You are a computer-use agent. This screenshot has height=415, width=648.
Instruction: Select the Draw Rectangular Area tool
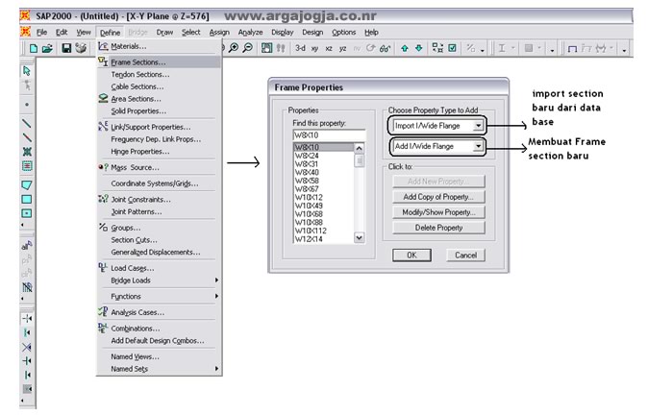[27, 200]
